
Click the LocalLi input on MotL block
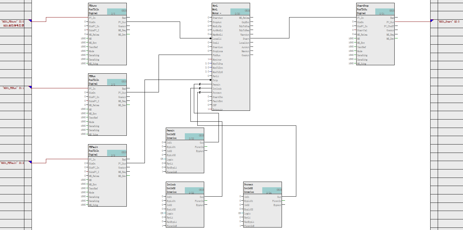(x=217, y=39)
